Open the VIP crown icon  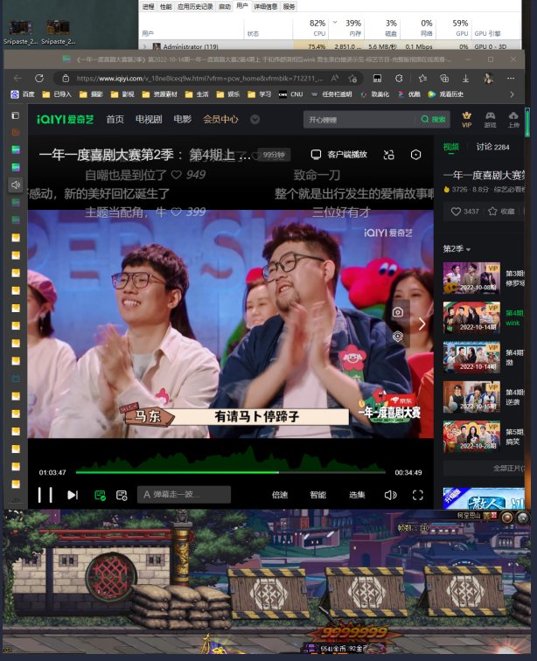466,119
